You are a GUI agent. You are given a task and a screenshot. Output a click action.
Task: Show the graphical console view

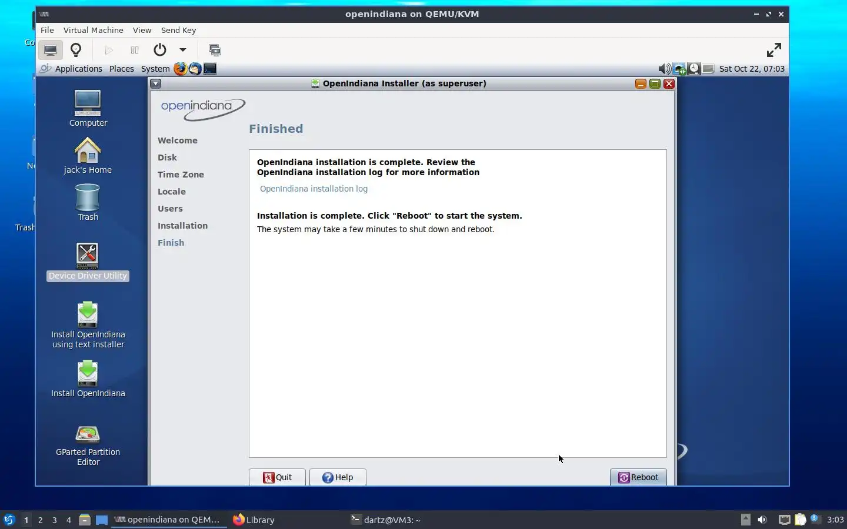point(51,50)
